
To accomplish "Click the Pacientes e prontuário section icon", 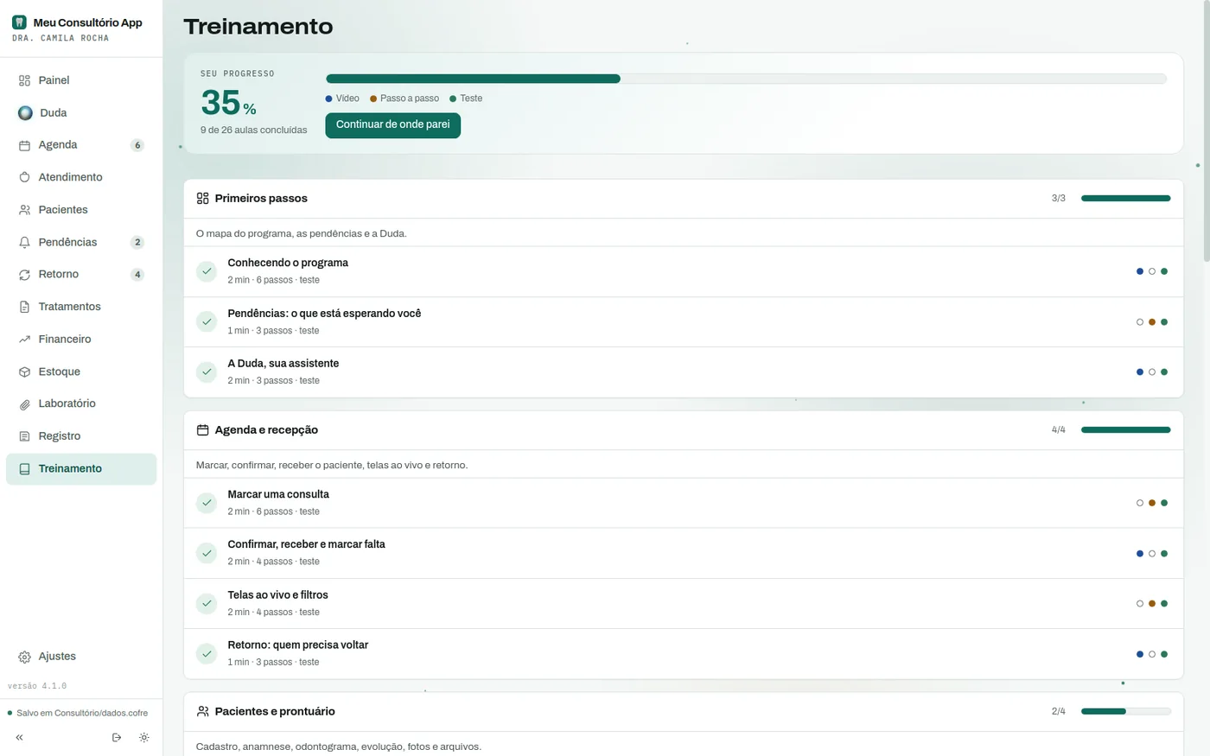I will point(202,711).
